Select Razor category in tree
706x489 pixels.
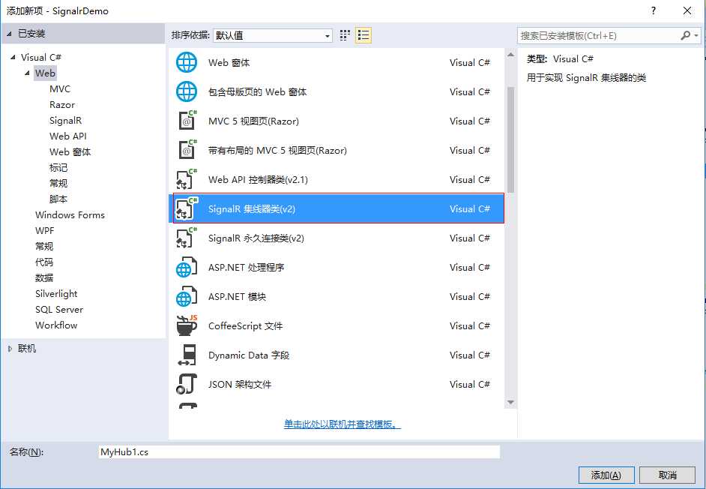pyautogui.click(x=62, y=104)
